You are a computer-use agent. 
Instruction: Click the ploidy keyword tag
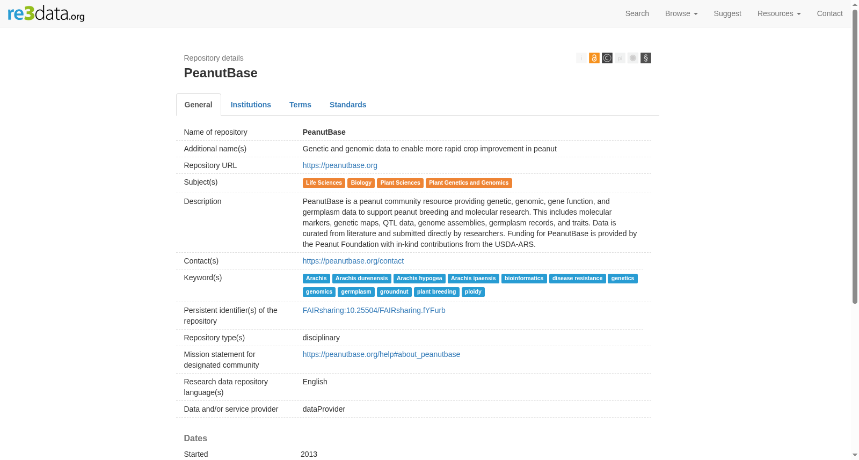473,292
